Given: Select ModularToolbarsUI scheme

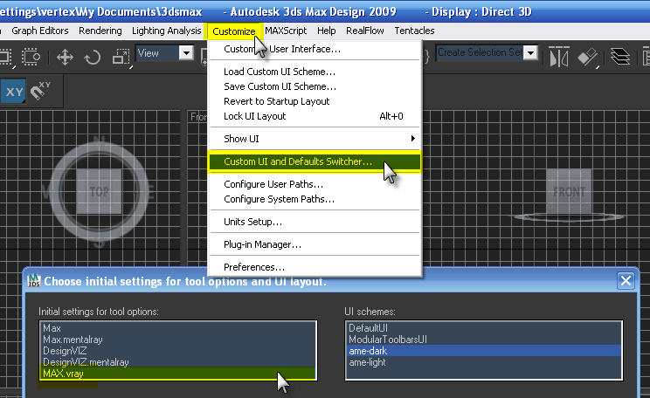Looking at the screenshot, I should (484, 340).
